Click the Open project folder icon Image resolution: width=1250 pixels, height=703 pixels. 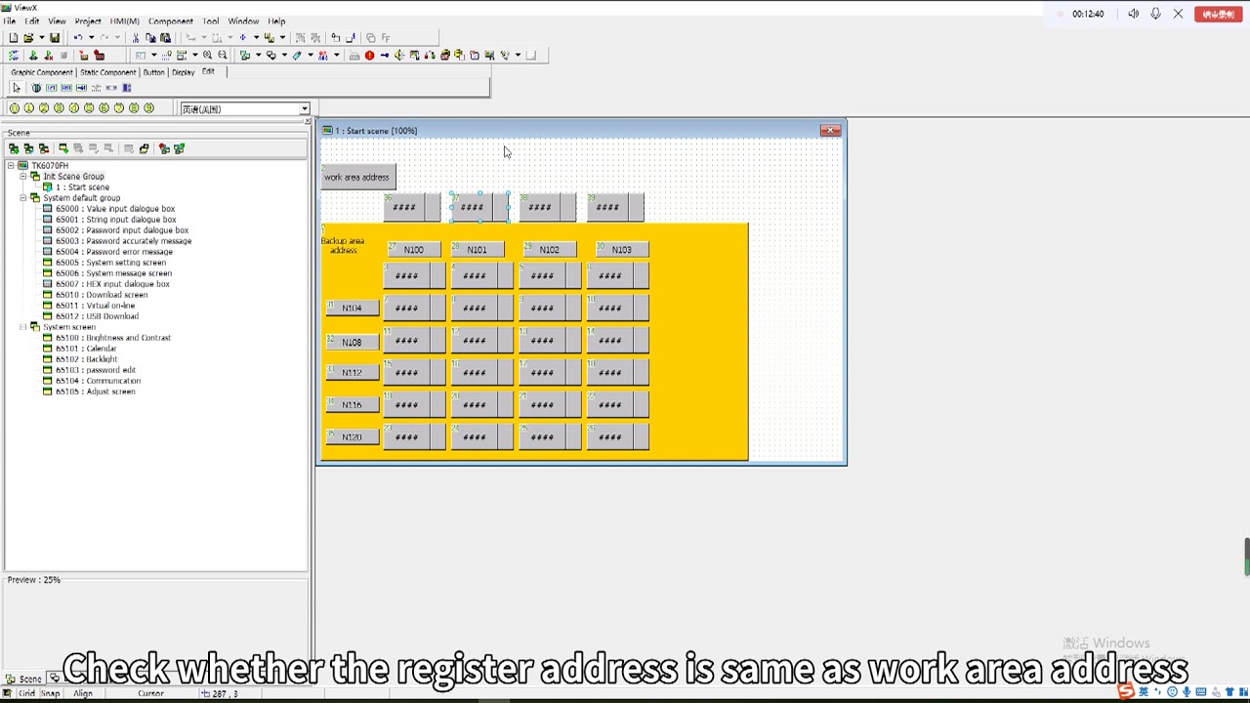[x=28, y=38]
